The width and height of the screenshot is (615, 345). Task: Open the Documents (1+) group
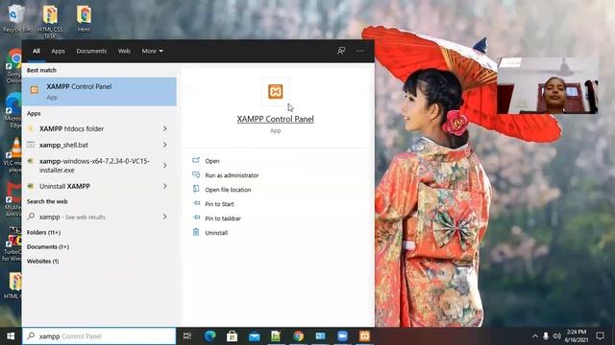(48, 247)
